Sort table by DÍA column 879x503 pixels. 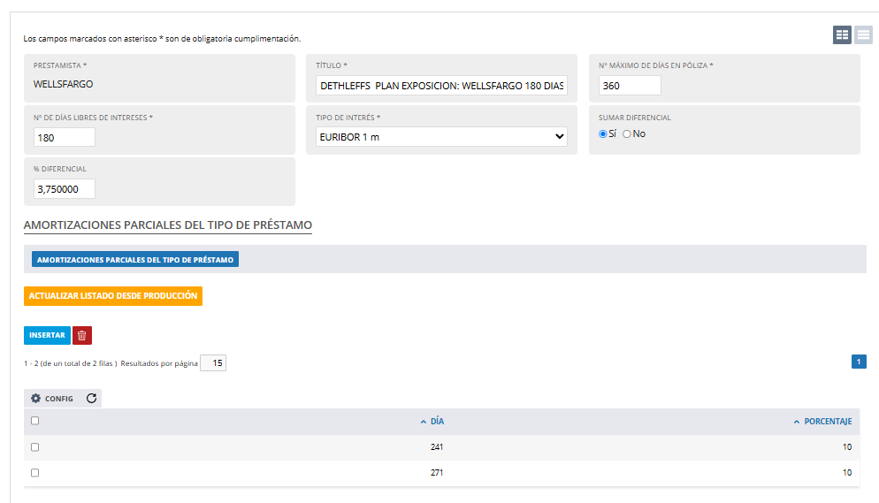coord(432,421)
